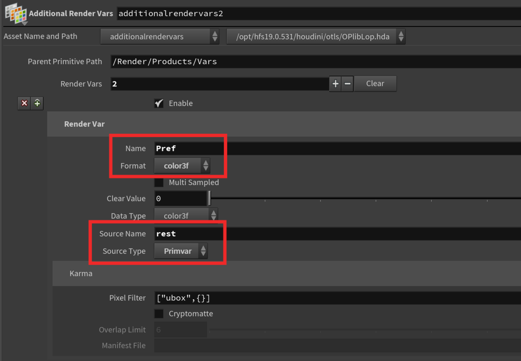Click the Clear Value slider track
Image resolution: width=521 pixels, height=361 pixels.
pyautogui.click(x=365, y=199)
